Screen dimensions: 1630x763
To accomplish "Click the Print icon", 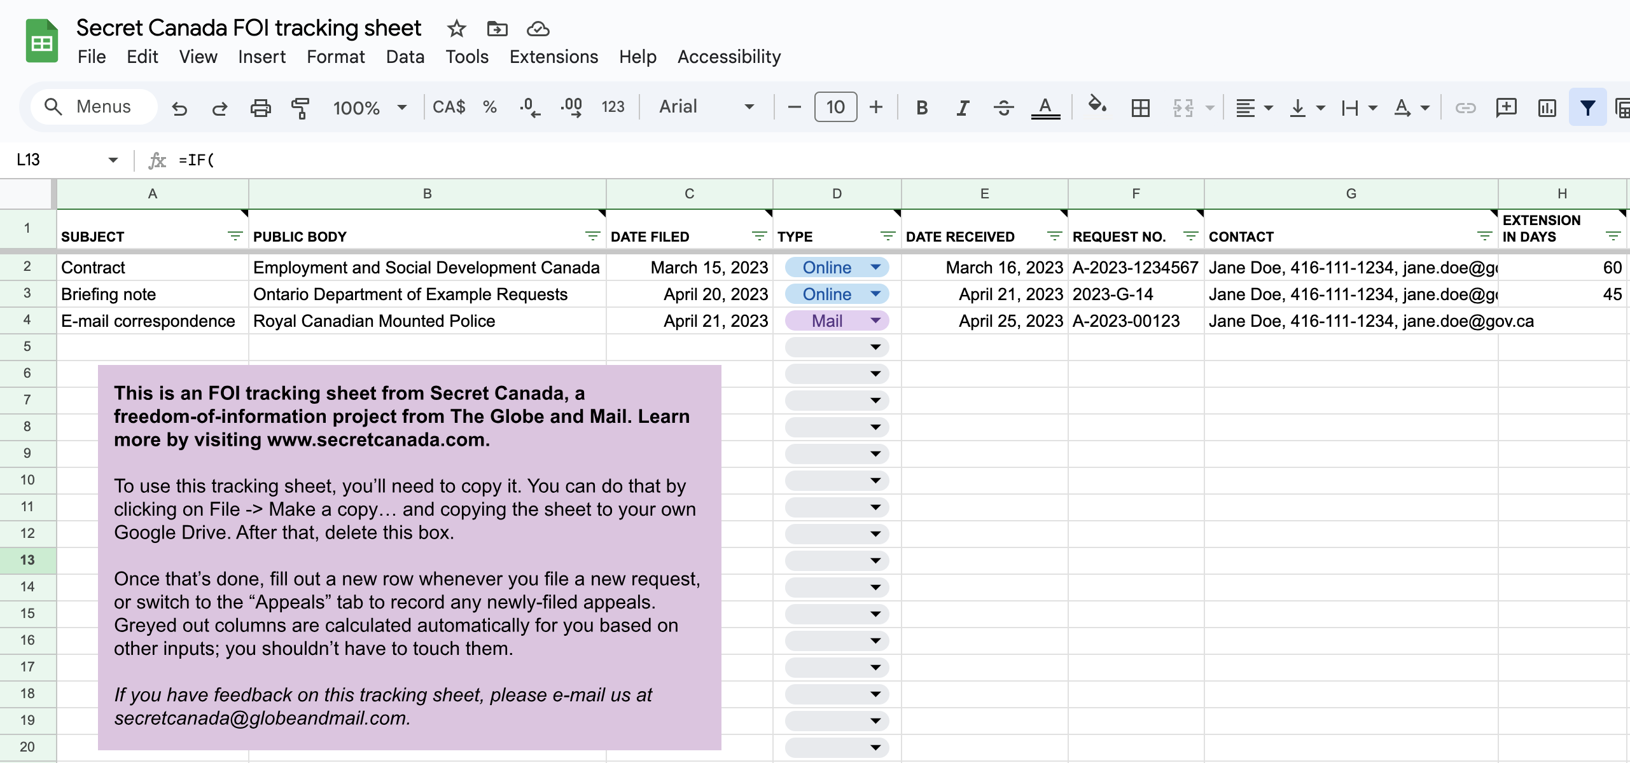I will 260,108.
